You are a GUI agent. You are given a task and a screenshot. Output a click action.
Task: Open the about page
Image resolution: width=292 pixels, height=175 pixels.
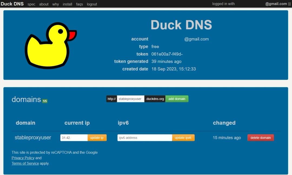tap(44, 4)
